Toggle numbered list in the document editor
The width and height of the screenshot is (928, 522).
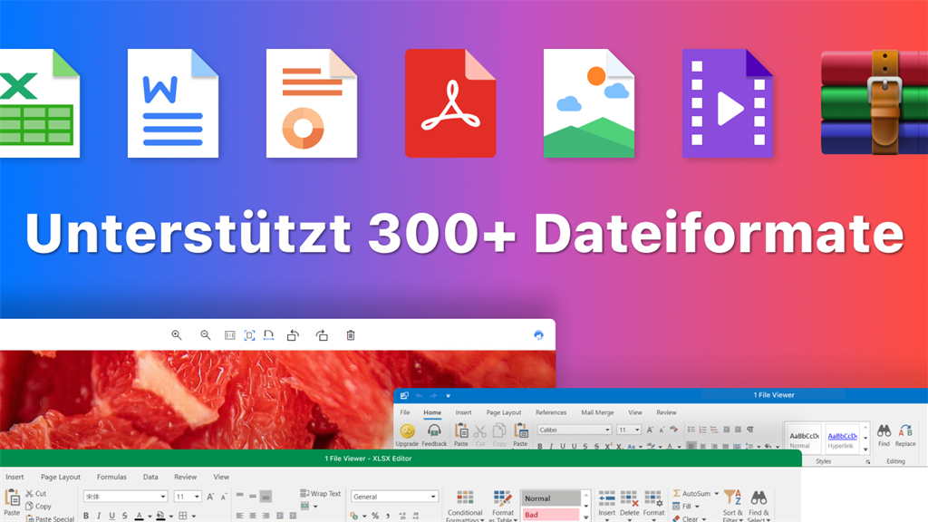(702, 430)
